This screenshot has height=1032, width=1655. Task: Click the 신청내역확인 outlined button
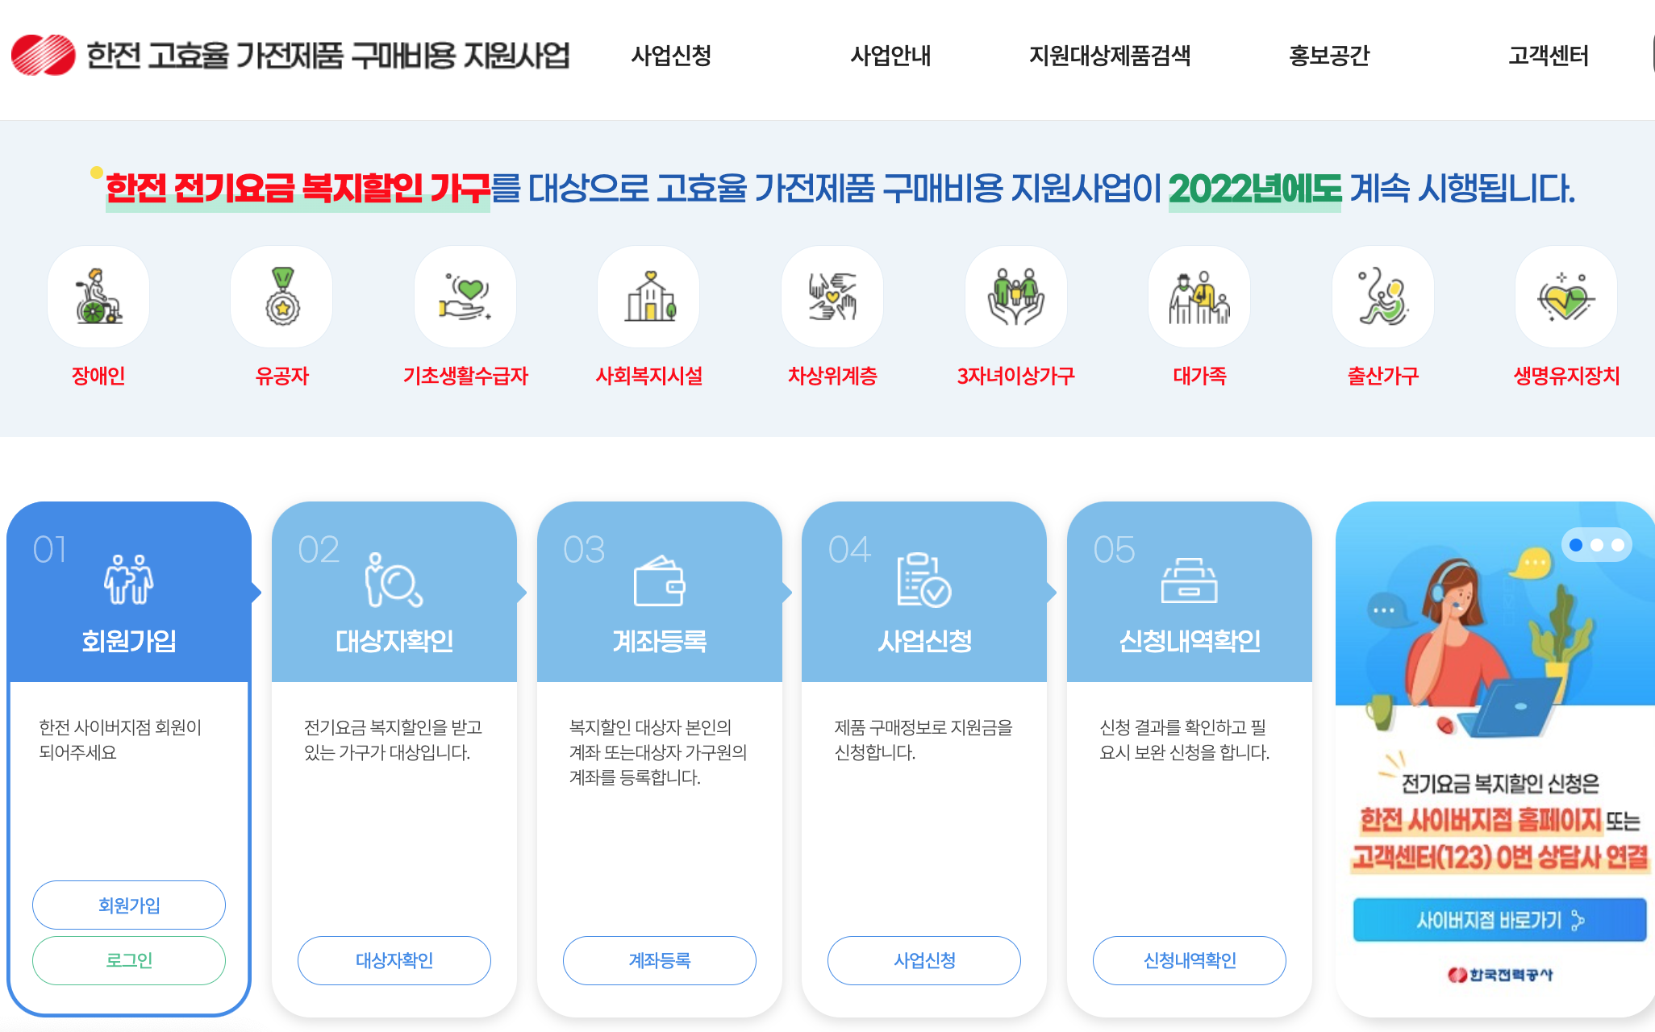pyautogui.click(x=1190, y=960)
